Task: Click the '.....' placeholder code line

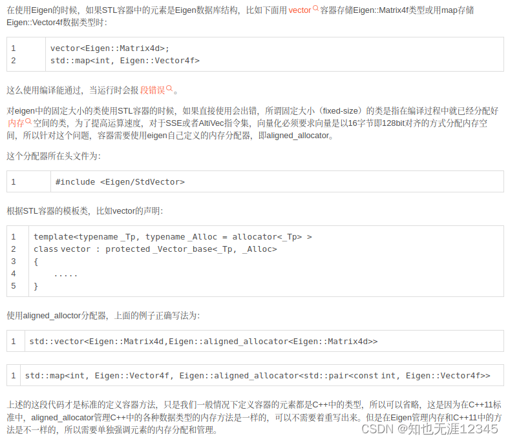Action: pyautogui.click(x=66, y=274)
